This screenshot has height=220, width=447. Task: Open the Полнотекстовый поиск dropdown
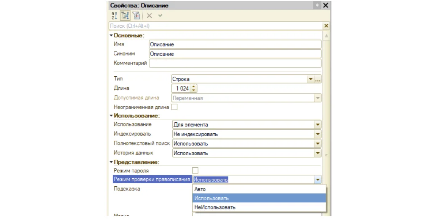pos(318,144)
